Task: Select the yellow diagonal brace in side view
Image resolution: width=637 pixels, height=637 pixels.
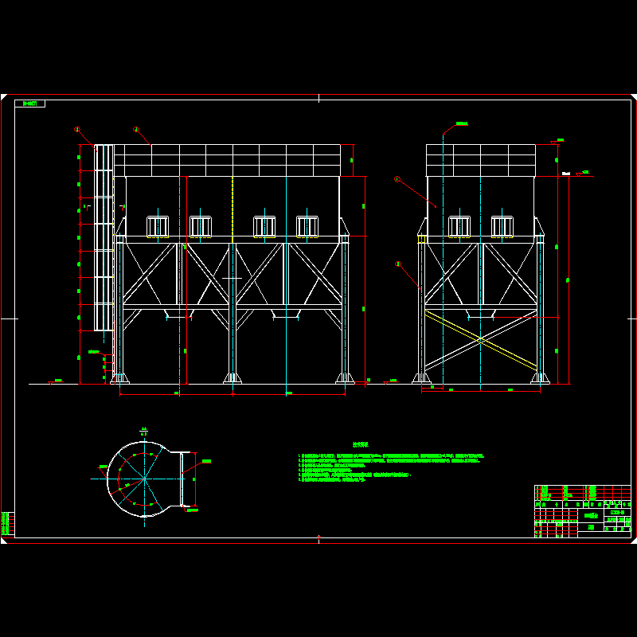Action: [x=480, y=340]
